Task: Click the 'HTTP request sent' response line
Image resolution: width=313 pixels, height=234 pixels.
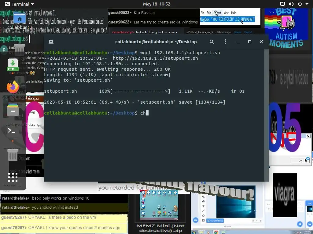Action: click(x=107, y=69)
